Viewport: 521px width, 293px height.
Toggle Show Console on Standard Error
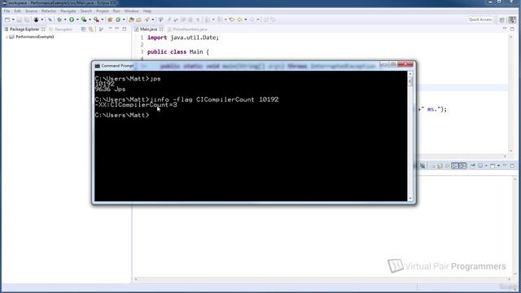(x=463, y=166)
